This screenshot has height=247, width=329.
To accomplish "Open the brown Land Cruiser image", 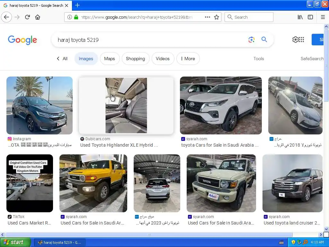I will (x=292, y=183).
